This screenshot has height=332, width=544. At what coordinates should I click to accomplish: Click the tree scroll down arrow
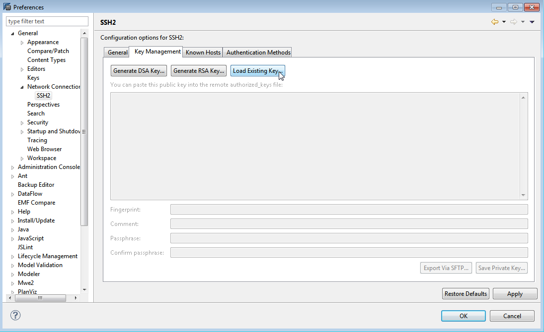84,290
